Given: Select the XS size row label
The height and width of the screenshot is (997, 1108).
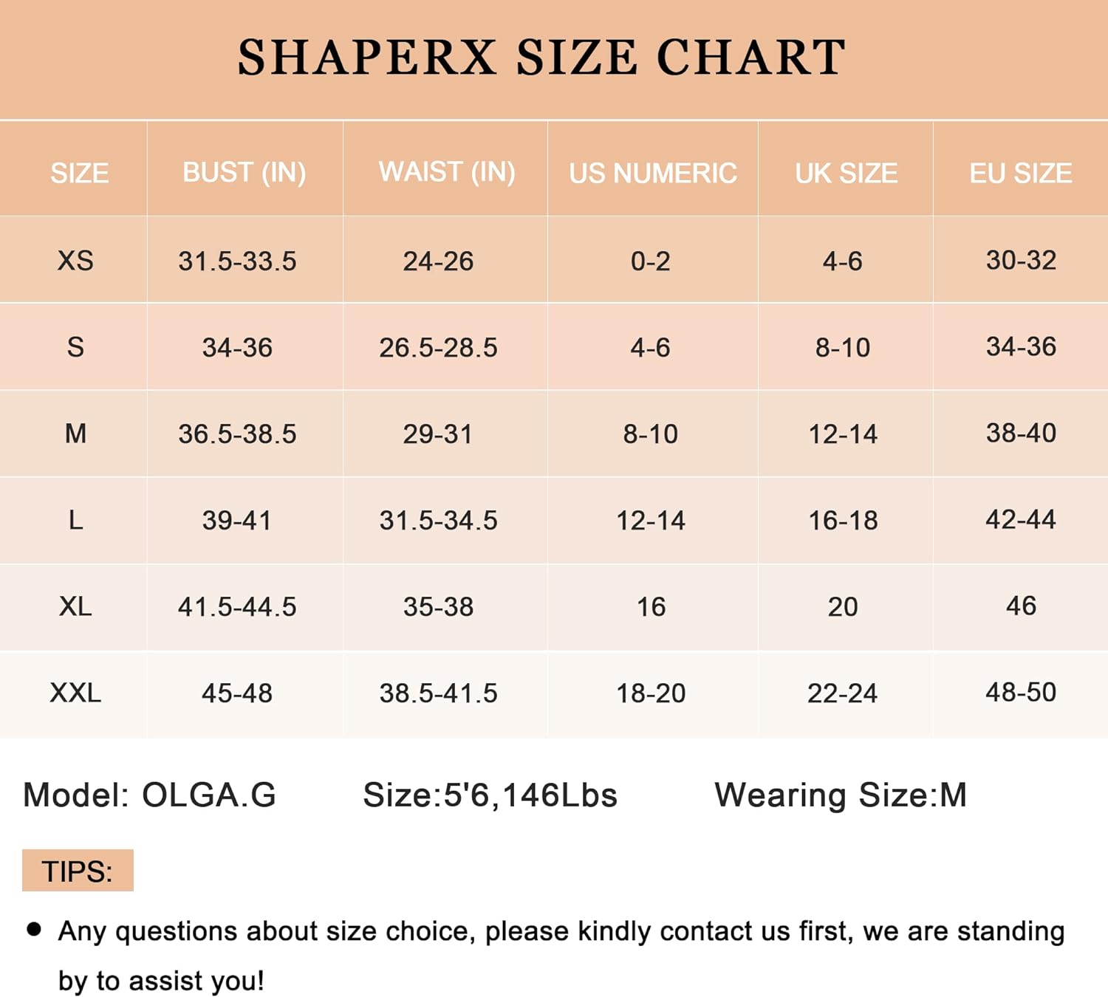Looking at the screenshot, I should click(75, 261).
